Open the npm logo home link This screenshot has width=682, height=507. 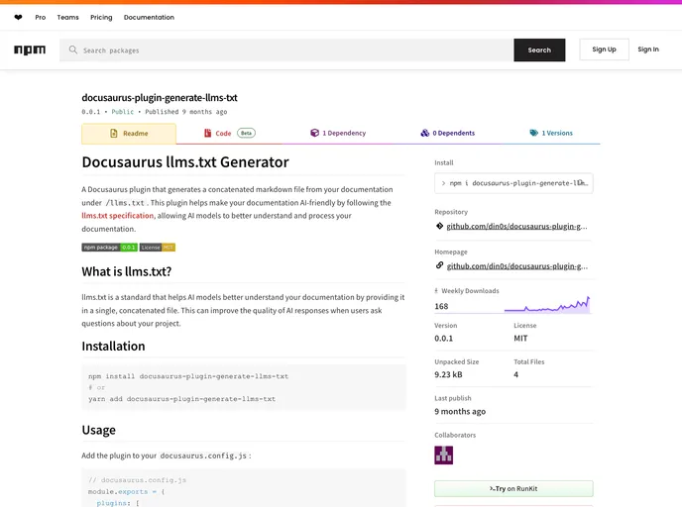pyautogui.click(x=30, y=50)
